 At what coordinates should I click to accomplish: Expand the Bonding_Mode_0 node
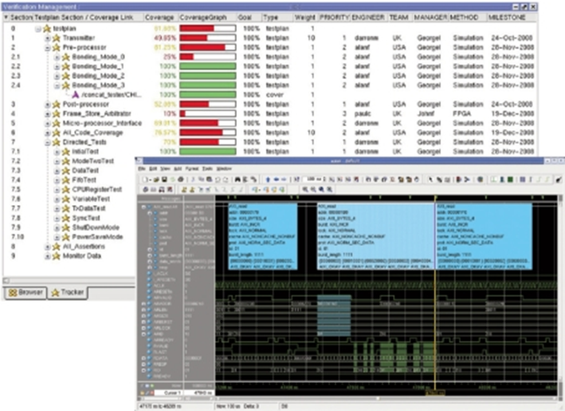(57, 57)
